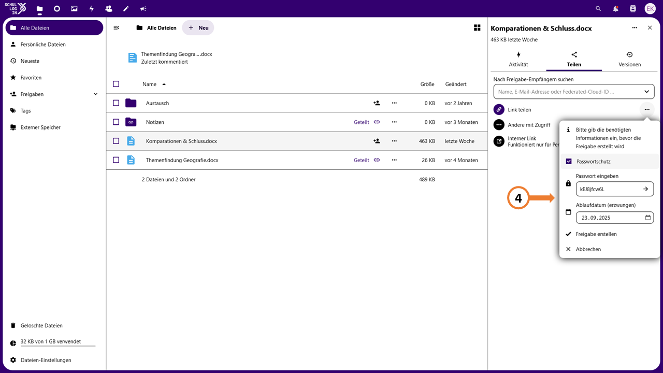Tick the Themenfindung Geografie.docx checkbox

(116, 160)
